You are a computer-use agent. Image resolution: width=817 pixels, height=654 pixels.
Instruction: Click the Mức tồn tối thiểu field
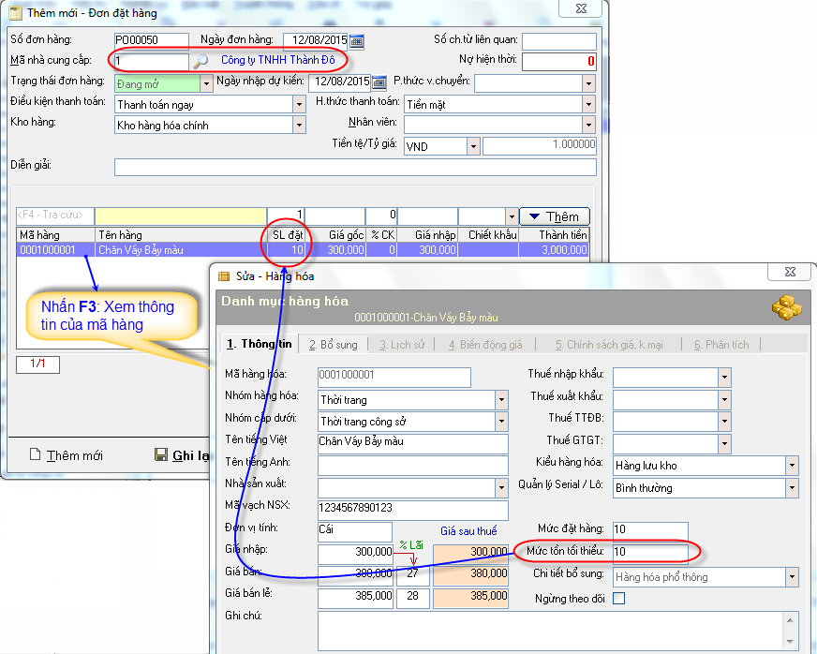point(650,552)
